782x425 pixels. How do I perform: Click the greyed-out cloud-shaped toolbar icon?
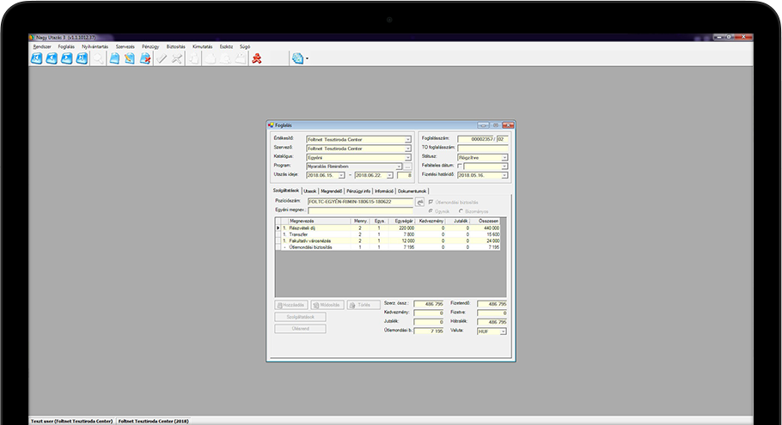coord(211,58)
